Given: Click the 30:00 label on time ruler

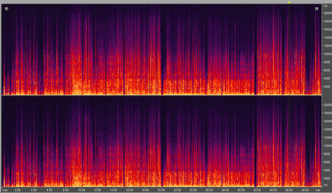Looking at the screenshot, I should pyautogui.click(x=241, y=190).
